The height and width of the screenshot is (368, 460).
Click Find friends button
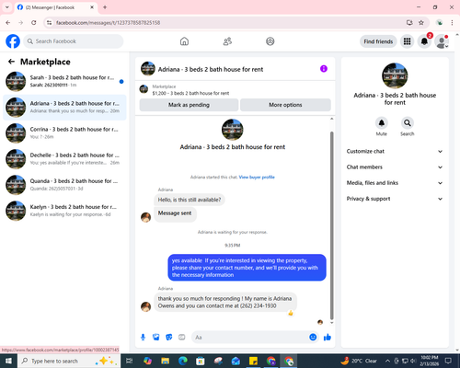pyautogui.click(x=378, y=41)
